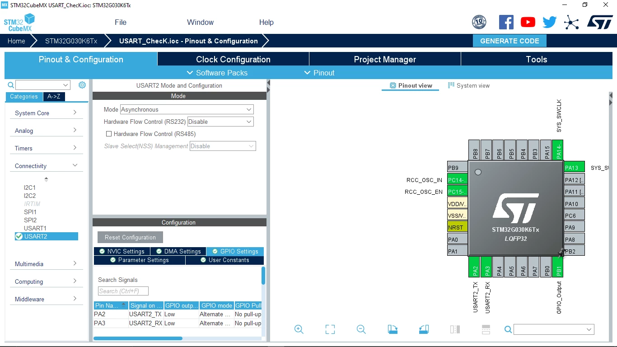This screenshot has height=347, width=617.
Task: Switch to System view
Action: point(469,85)
